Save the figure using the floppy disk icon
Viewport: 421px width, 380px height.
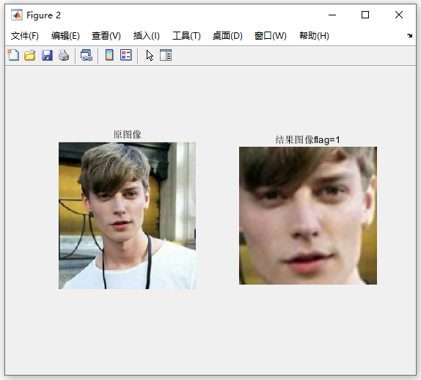[47, 55]
